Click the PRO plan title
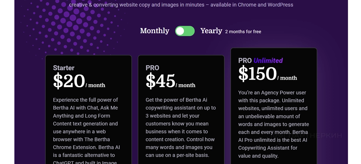 [152, 68]
